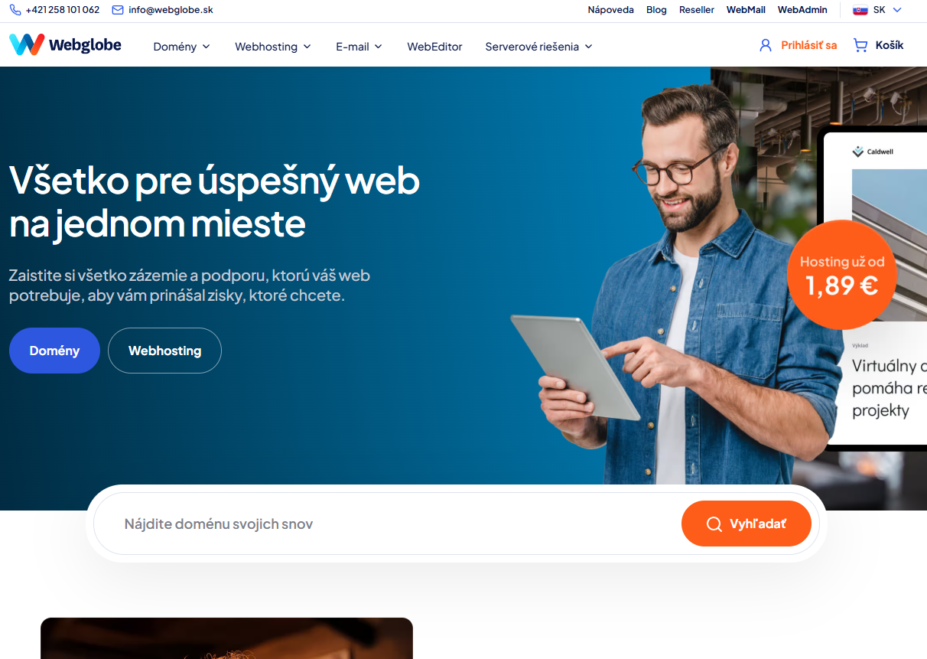Click the Slovak flag icon
Image resolution: width=927 pixels, height=659 pixels.
[x=860, y=10]
